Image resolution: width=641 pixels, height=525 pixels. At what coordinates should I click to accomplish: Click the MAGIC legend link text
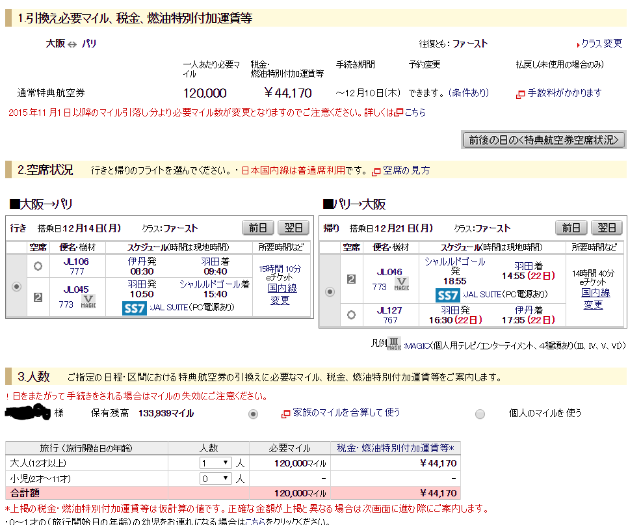pyautogui.click(x=417, y=346)
